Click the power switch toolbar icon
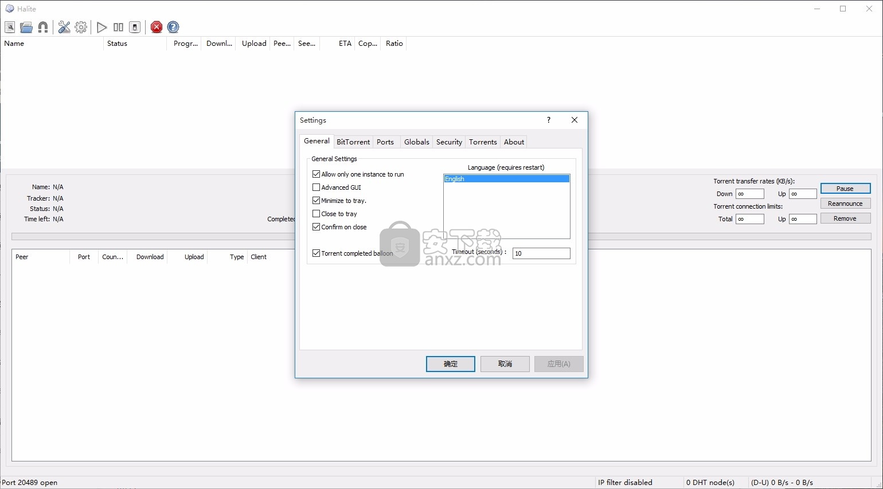Viewport: 883px width, 489px height. click(x=135, y=27)
